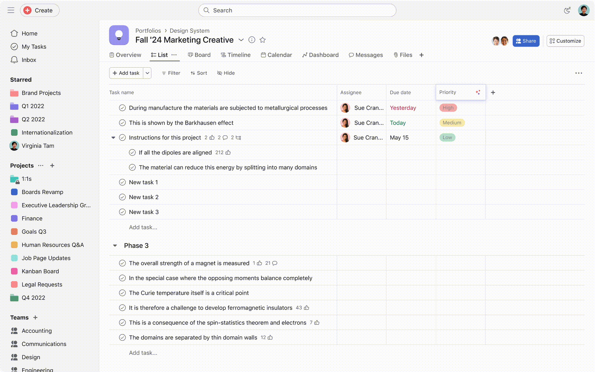Click the Share button

pyautogui.click(x=526, y=41)
